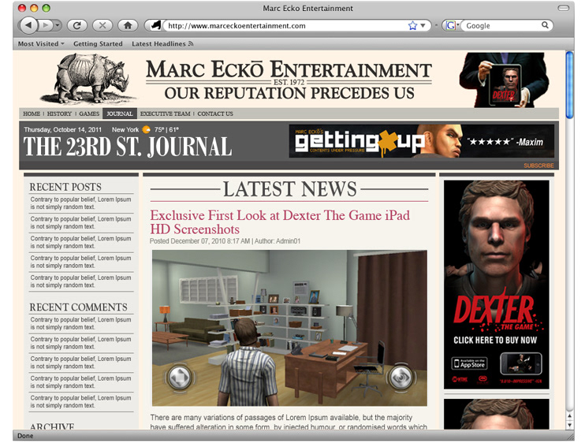
Task: Click the Posted December 07, 2010 byline text
Action: [x=225, y=241]
